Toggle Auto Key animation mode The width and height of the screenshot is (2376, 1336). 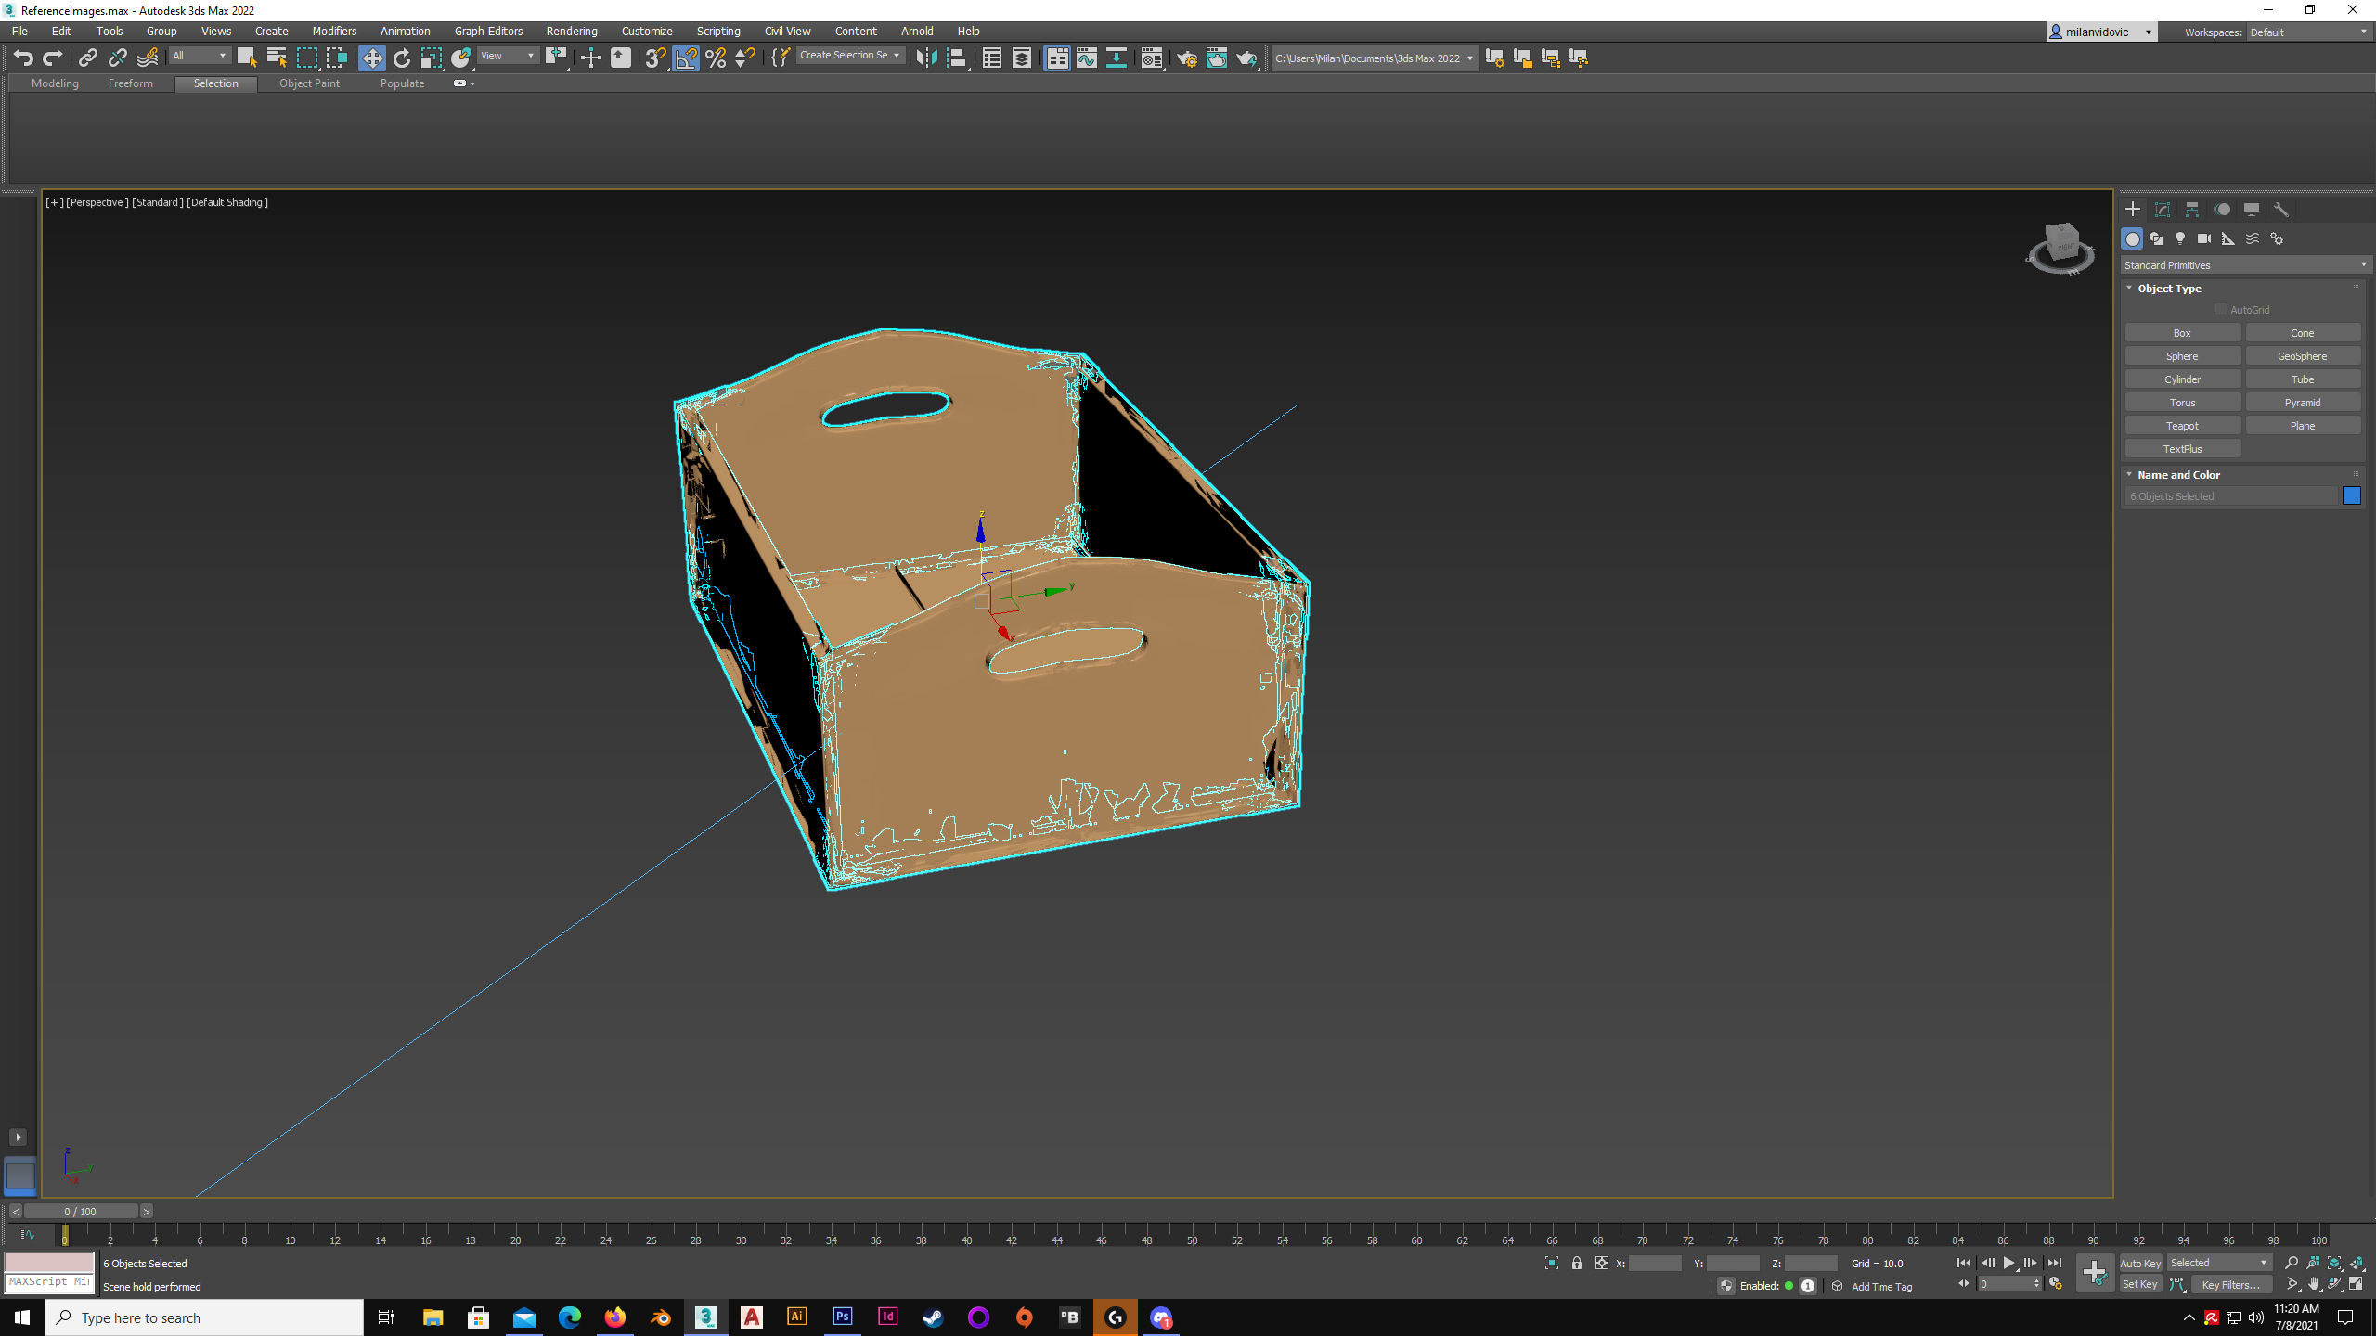click(x=2140, y=1262)
